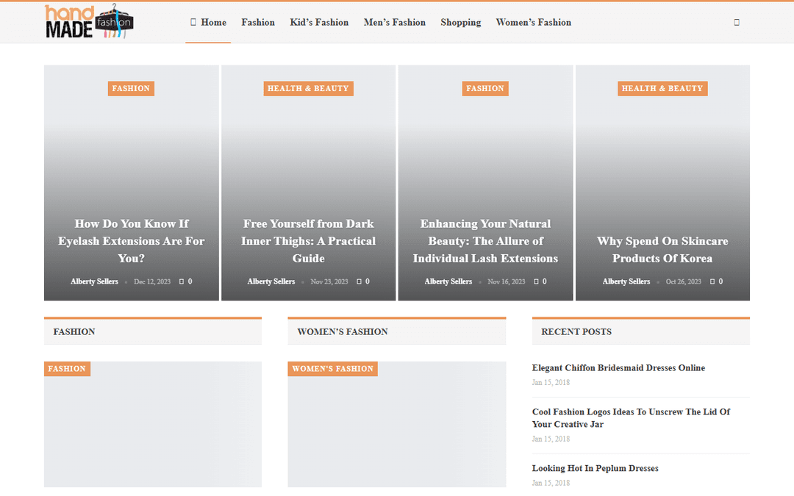Screen dimensions: 794x496
Task: Open 'Elegant Chiffon Bridesmaid Dresses Online' post
Action: click(618, 368)
